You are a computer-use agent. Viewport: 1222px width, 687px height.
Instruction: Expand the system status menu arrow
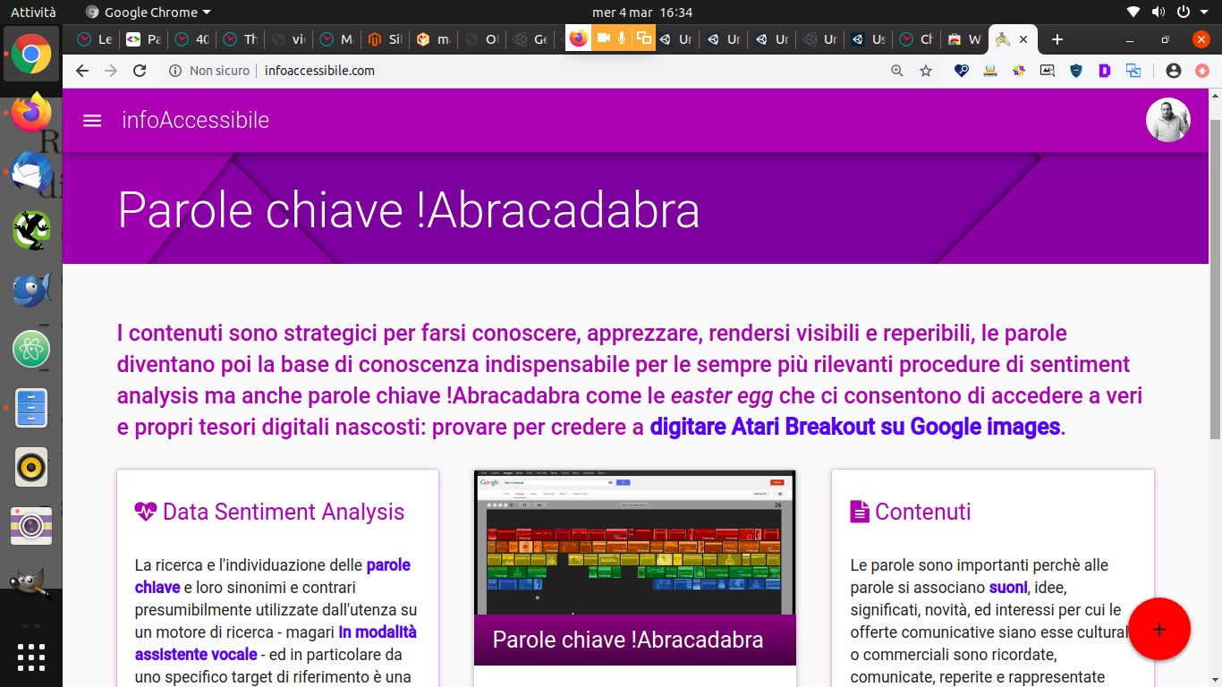click(1204, 13)
